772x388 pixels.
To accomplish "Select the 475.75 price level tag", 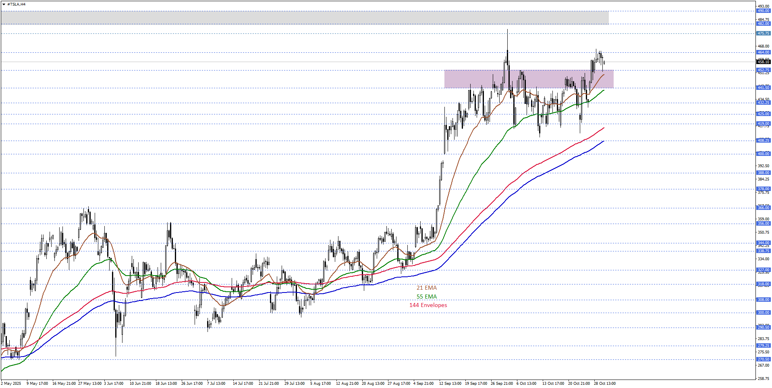I will (x=763, y=33).
